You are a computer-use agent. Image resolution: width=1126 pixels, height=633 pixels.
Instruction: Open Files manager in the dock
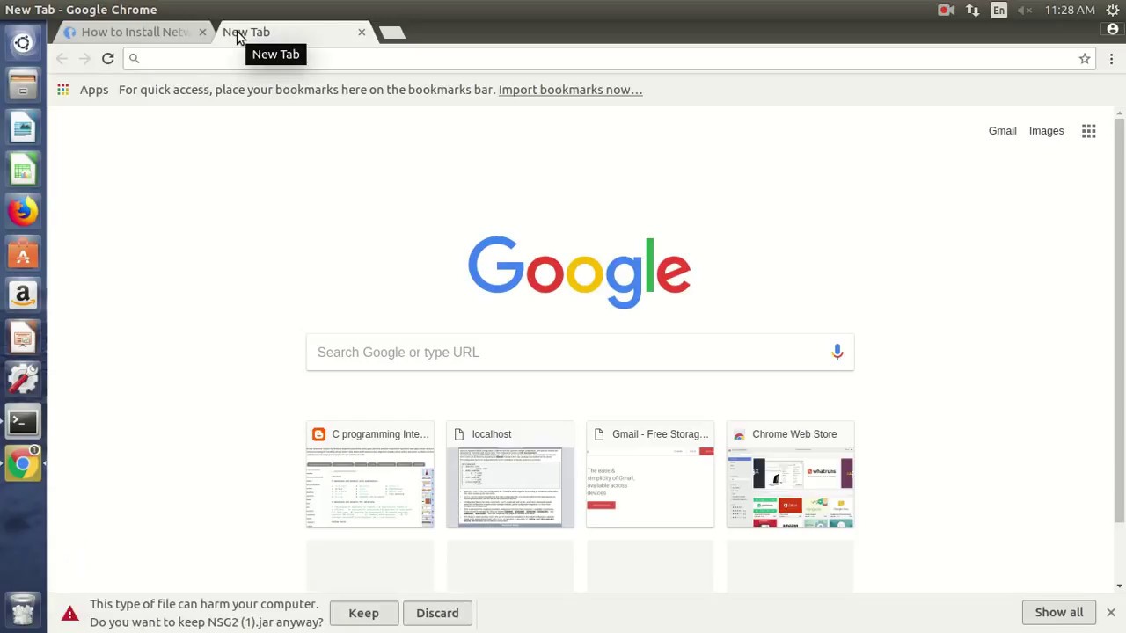coord(23,85)
